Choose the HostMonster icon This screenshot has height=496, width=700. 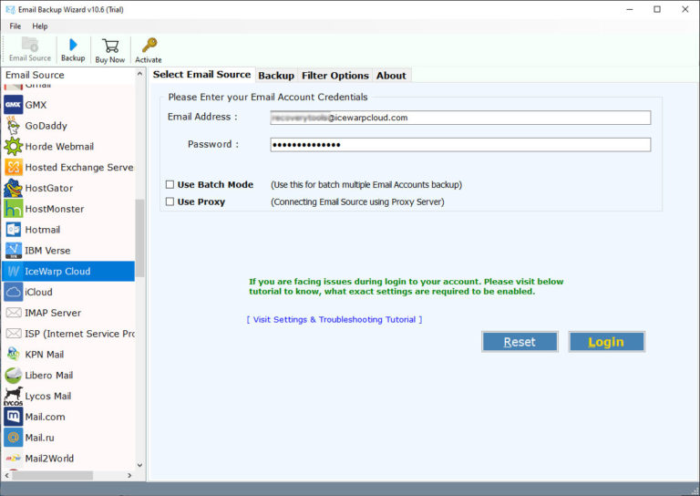(14, 209)
